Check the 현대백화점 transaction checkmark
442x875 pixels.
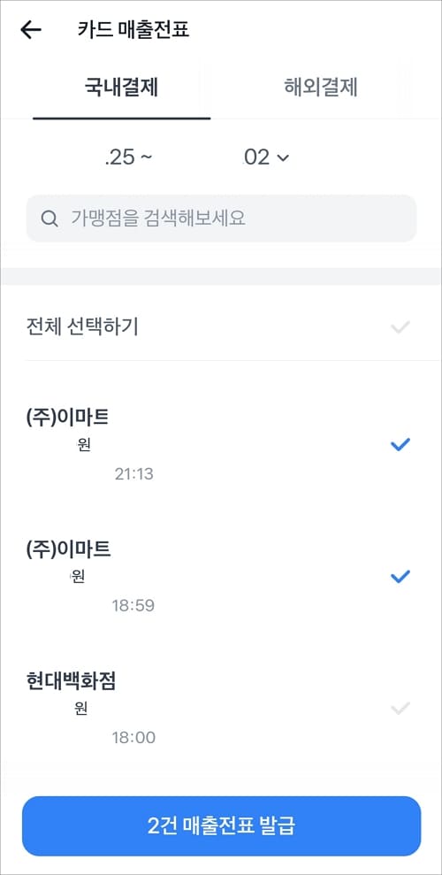(x=400, y=709)
